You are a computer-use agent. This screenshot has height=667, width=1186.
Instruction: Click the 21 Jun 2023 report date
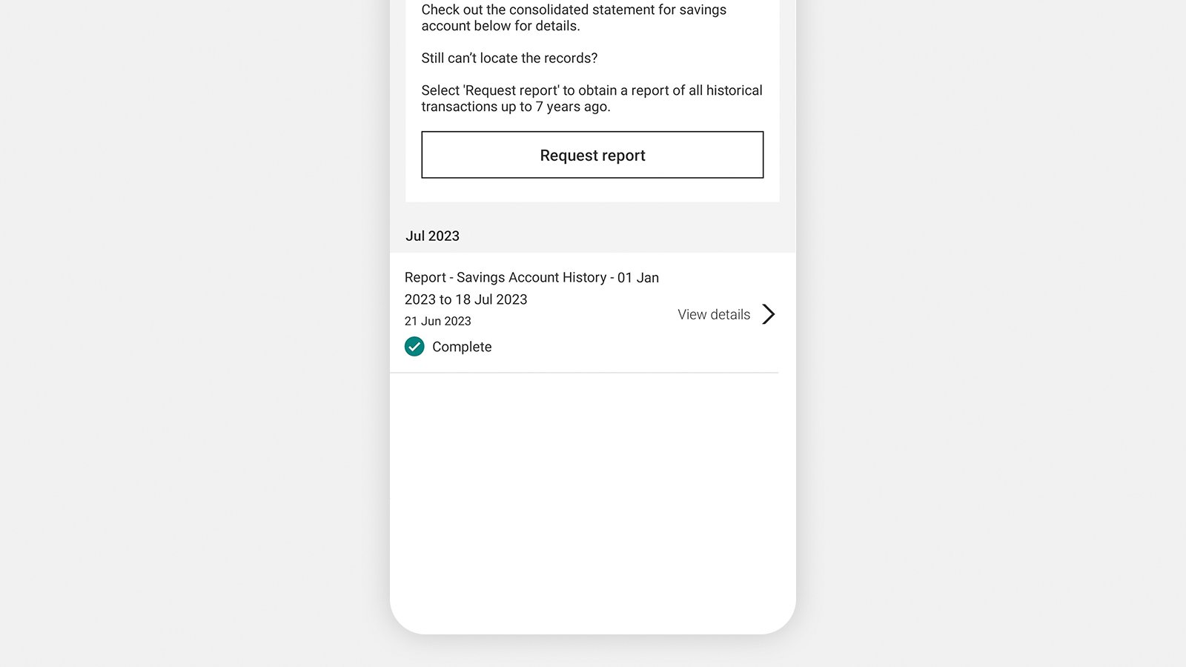437,321
